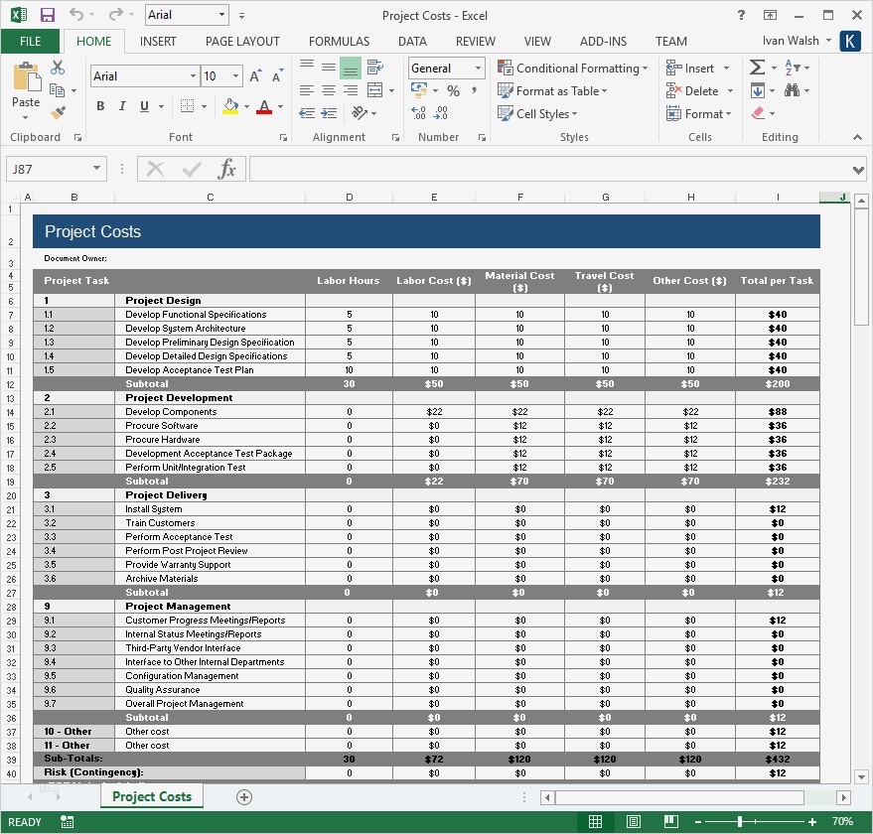Toggle Wrap Text
873x834 pixels.
click(375, 68)
